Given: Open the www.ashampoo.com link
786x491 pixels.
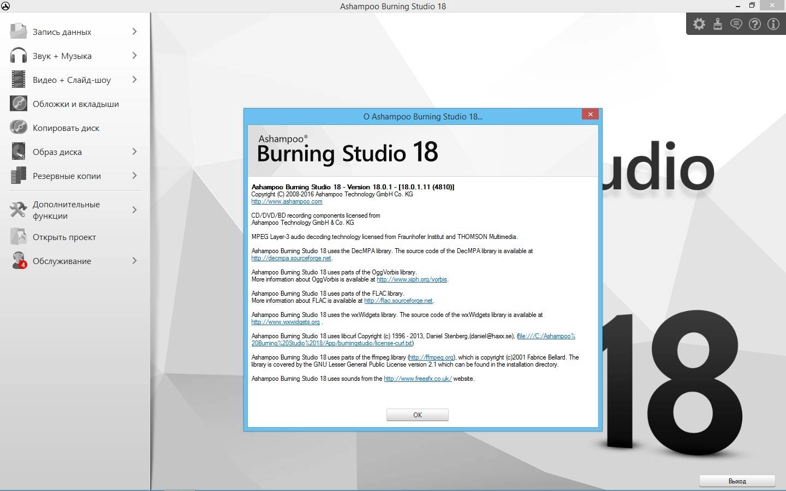Looking at the screenshot, I should coord(287,201).
